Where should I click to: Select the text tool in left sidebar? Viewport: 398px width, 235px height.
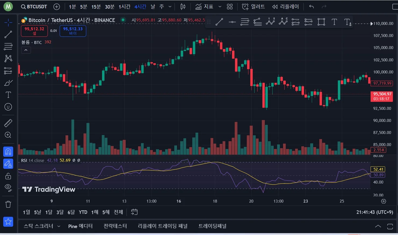click(x=8, y=95)
